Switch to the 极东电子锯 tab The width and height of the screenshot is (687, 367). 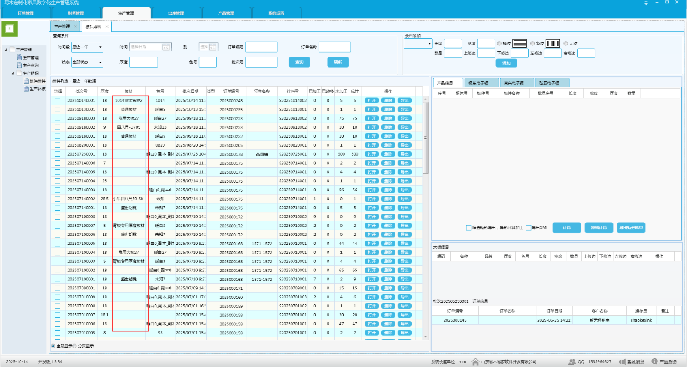click(478, 83)
